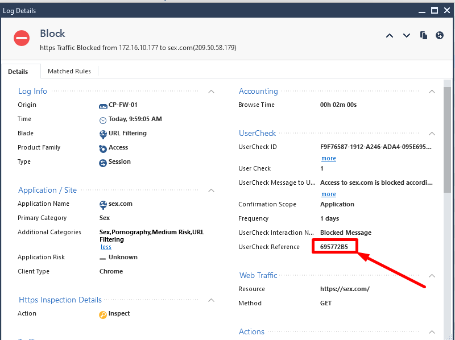Open the more link under UserCheck ID
Viewport: 455px width, 340px height.
point(328,158)
